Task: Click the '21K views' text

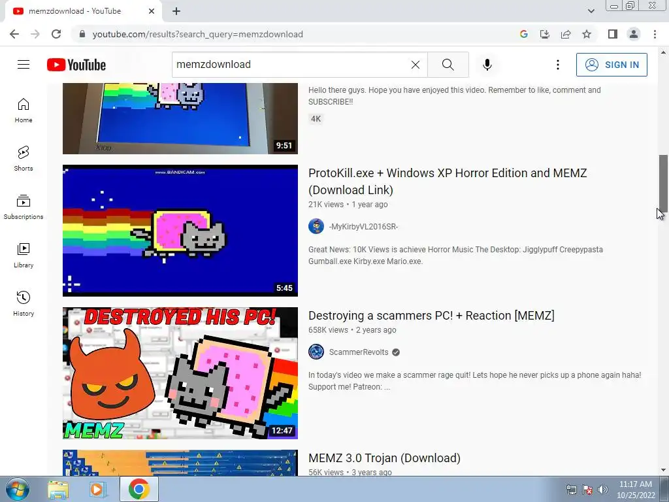Action: [326, 205]
